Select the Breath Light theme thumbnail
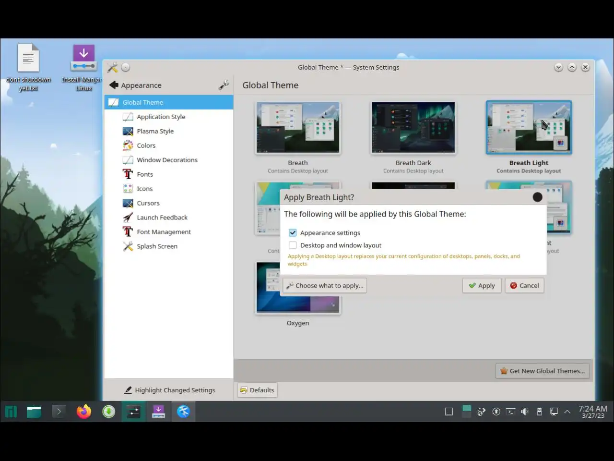The width and height of the screenshot is (614, 461). (x=529, y=128)
